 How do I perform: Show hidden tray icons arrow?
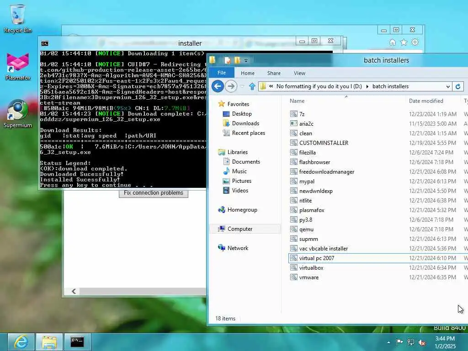coord(388,342)
